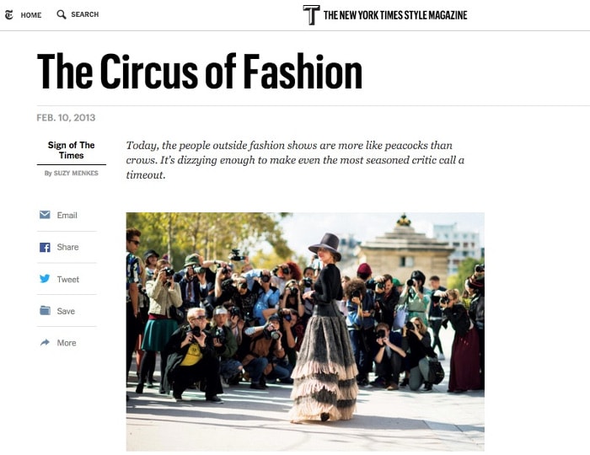Open the New York Times Style Magazine title
This screenshot has height=455, width=590.
[395, 15]
